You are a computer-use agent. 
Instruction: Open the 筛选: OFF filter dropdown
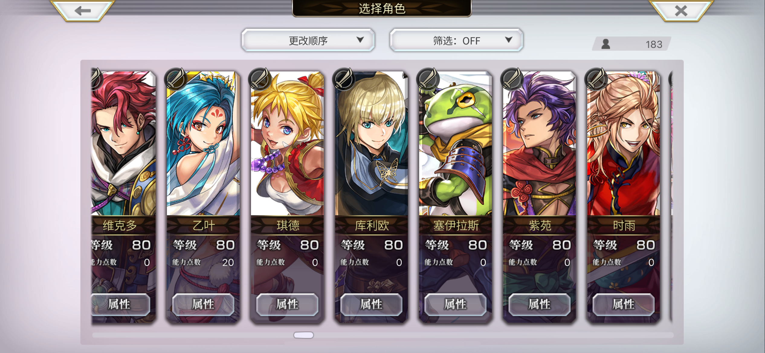click(x=456, y=40)
